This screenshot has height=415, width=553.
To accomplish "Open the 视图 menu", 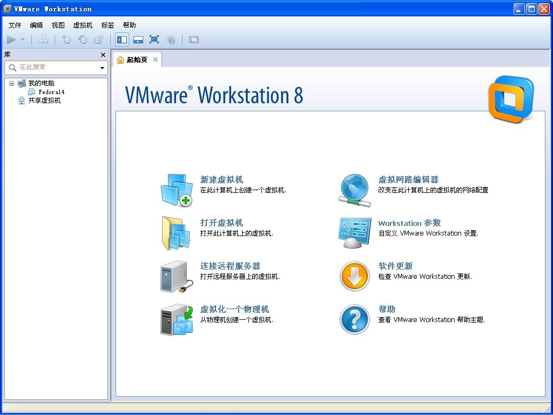I will [x=58, y=25].
